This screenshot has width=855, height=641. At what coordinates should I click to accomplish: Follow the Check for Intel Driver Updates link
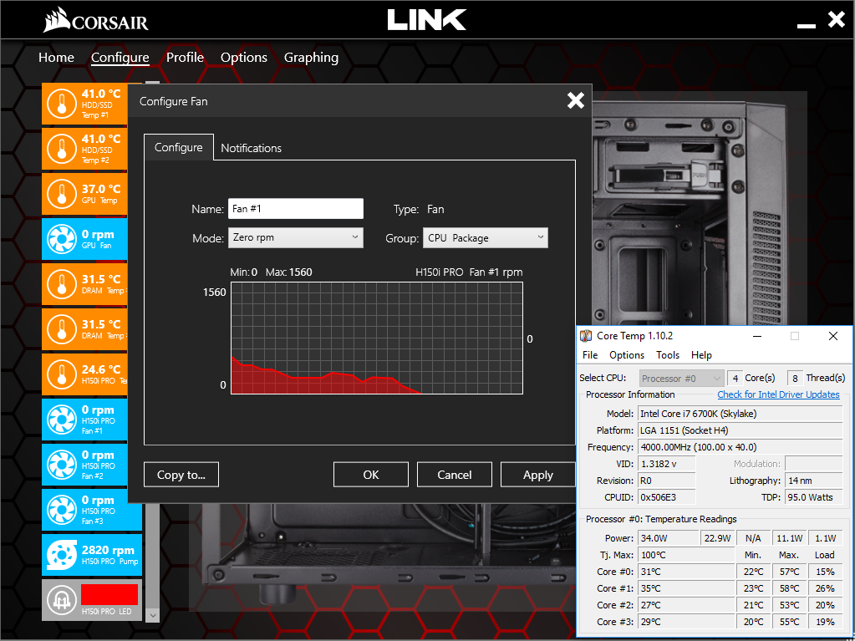tap(778, 394)
